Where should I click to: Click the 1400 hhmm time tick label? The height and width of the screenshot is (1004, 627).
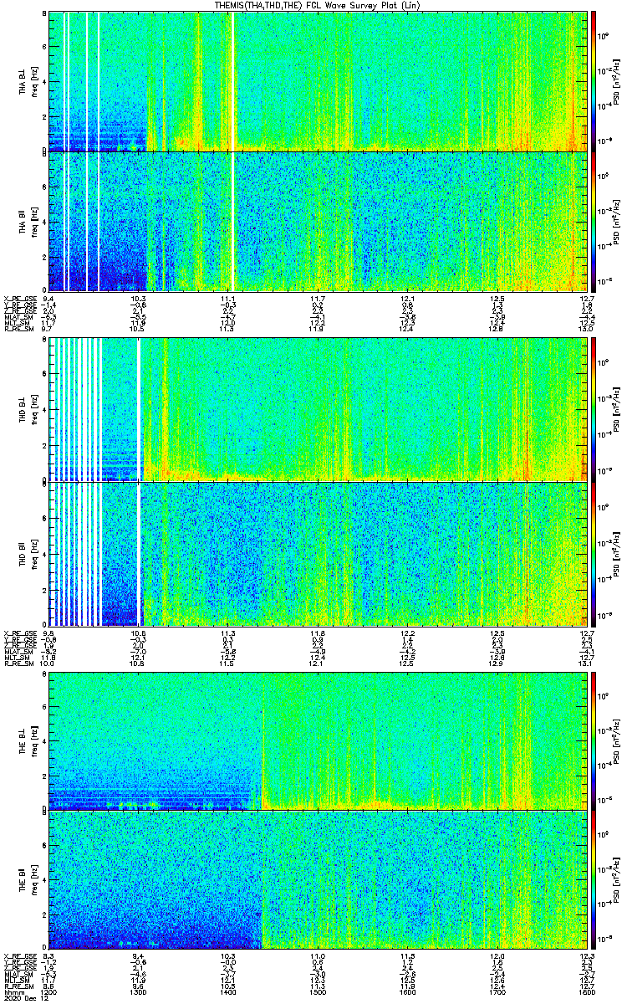227,991
